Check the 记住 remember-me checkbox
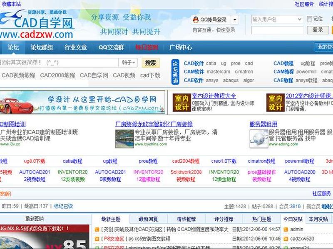 tap(309, 19)
